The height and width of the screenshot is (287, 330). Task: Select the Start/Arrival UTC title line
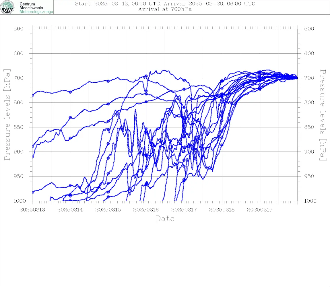(x=165, y=3)
